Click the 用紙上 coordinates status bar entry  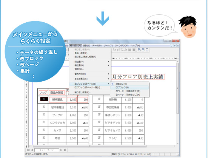tap(131, 154)
